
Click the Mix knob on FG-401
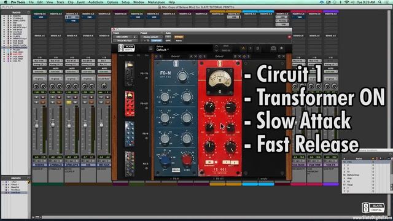(230, 147)
